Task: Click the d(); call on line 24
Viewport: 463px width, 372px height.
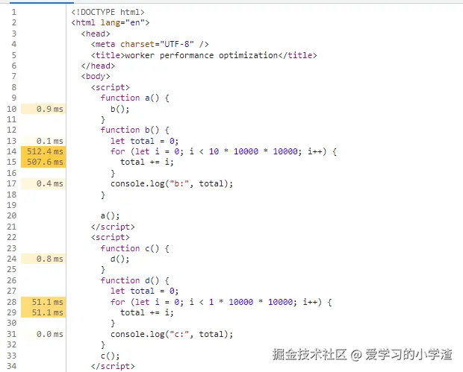Action: 120,259
